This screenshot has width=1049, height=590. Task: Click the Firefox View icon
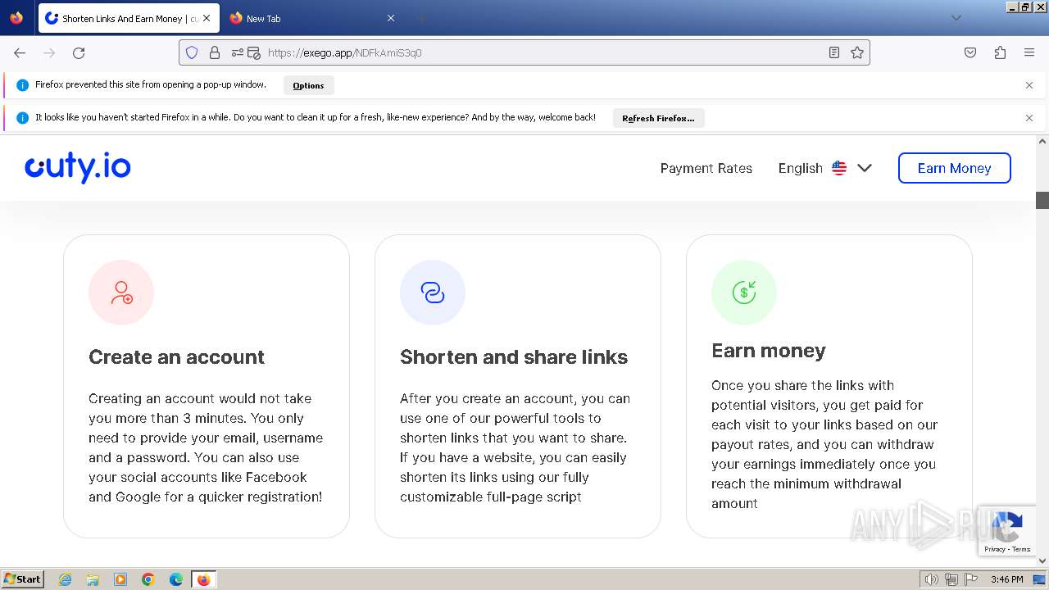pyautogui.click(x=16, y=18)
